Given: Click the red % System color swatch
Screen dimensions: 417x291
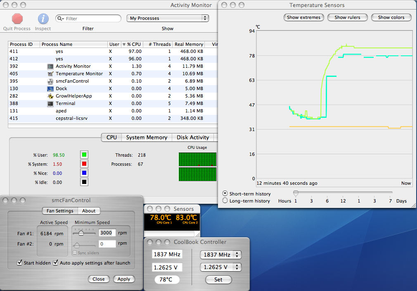Looking at the screenshot, I should click(x=84, y=164).
